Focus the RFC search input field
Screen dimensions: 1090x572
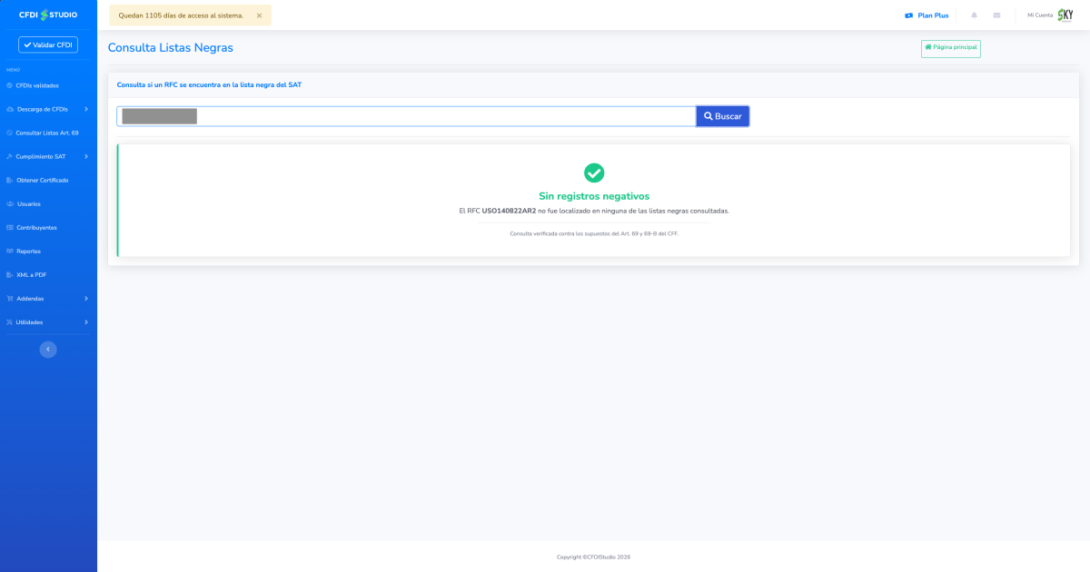coord(406,116)
